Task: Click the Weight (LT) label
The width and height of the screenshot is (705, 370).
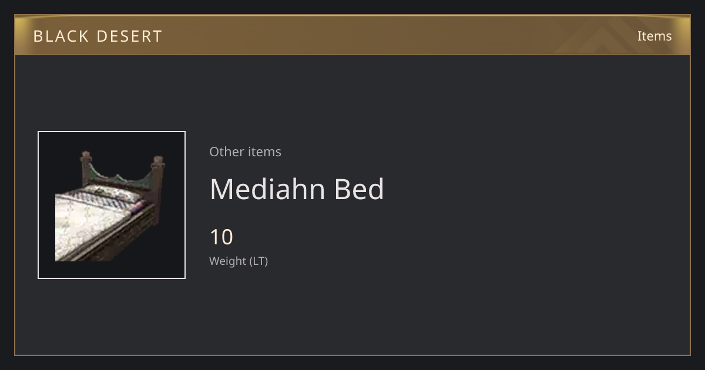Action: pyautogui.click(x=239, y=261)
